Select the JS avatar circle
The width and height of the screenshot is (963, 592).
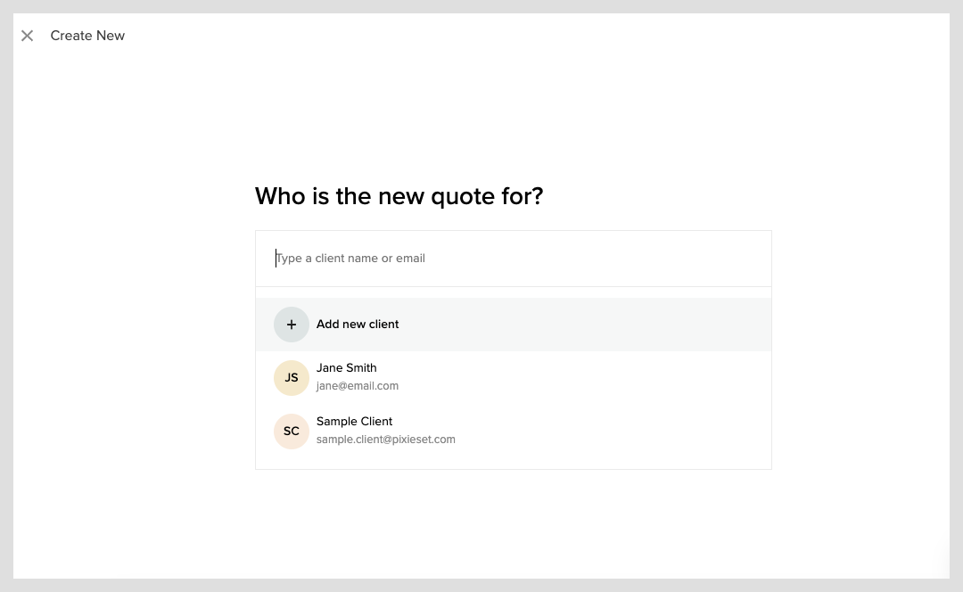tap(291, 378)
